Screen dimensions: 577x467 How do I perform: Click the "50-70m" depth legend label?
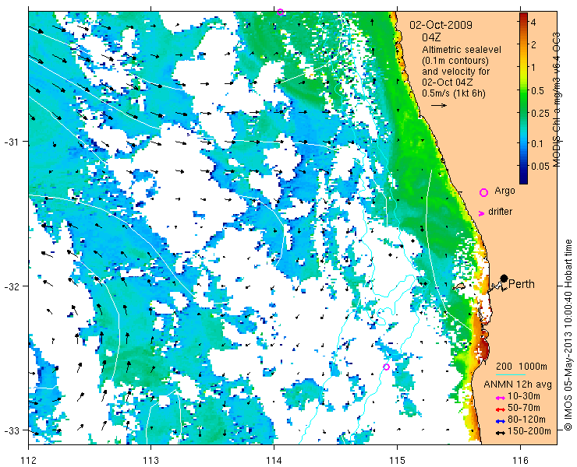coord(524,408)
